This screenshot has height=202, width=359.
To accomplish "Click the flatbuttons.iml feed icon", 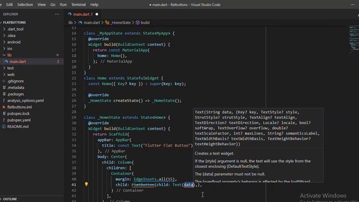I will (4, 107).
